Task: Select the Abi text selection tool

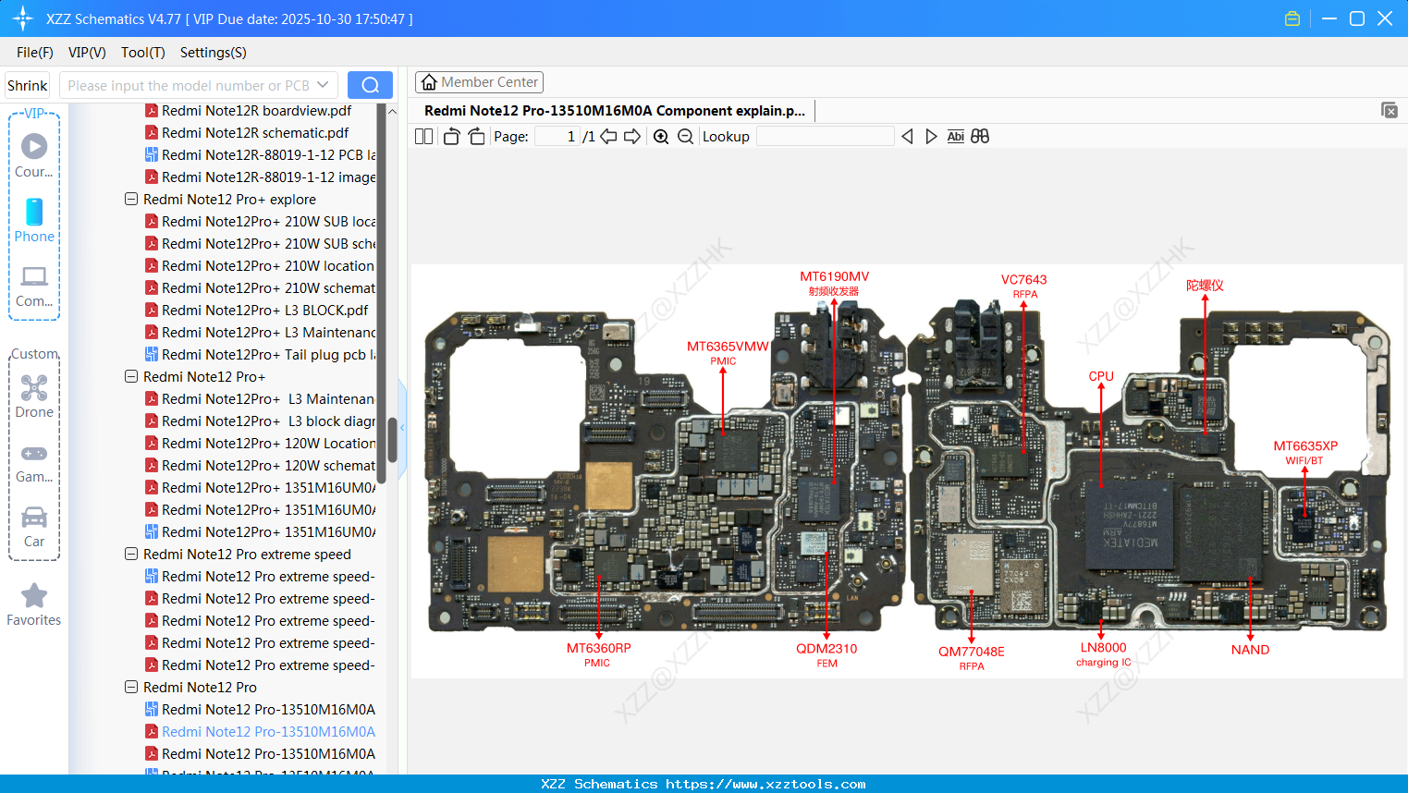Action: click(955, 136)
